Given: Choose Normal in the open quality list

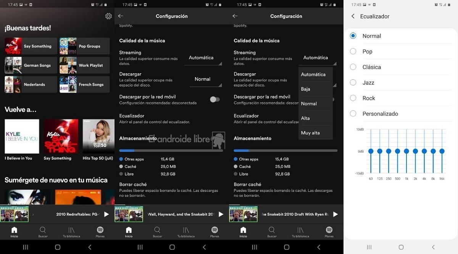Looking at the screenshot, I should 316,104.
